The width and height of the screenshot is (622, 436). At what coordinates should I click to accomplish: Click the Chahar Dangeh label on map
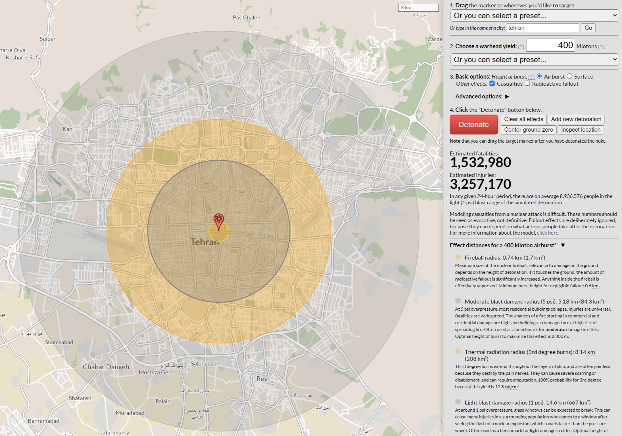[106, 367]
